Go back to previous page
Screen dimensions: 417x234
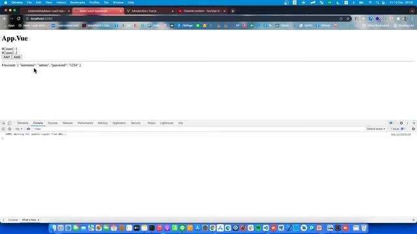pos(5,19)
